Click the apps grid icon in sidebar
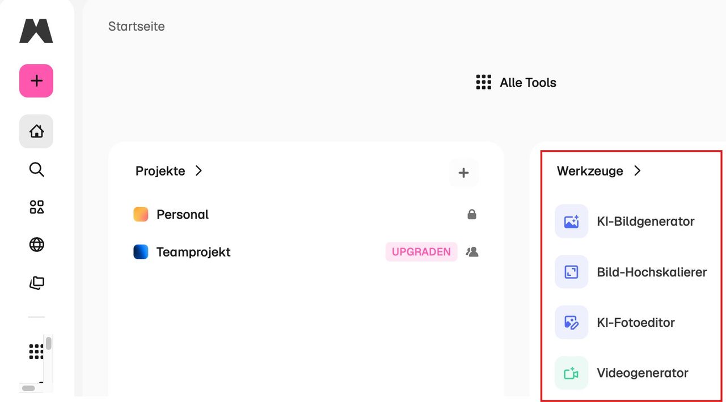Image resolution: width=726 pixels, height=402 pixels. coord(36,352)
